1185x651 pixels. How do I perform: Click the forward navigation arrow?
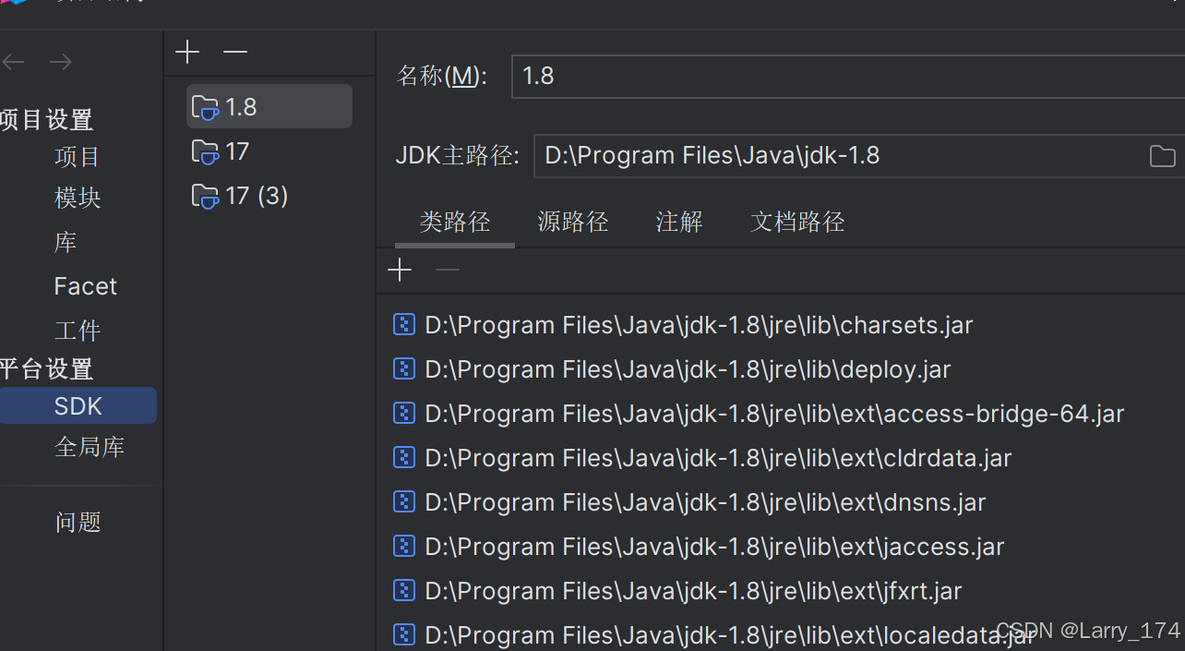click(x=60, y=61)
